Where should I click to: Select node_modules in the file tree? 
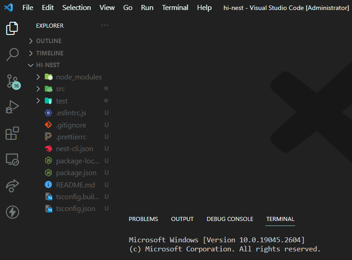pos(79,77)
